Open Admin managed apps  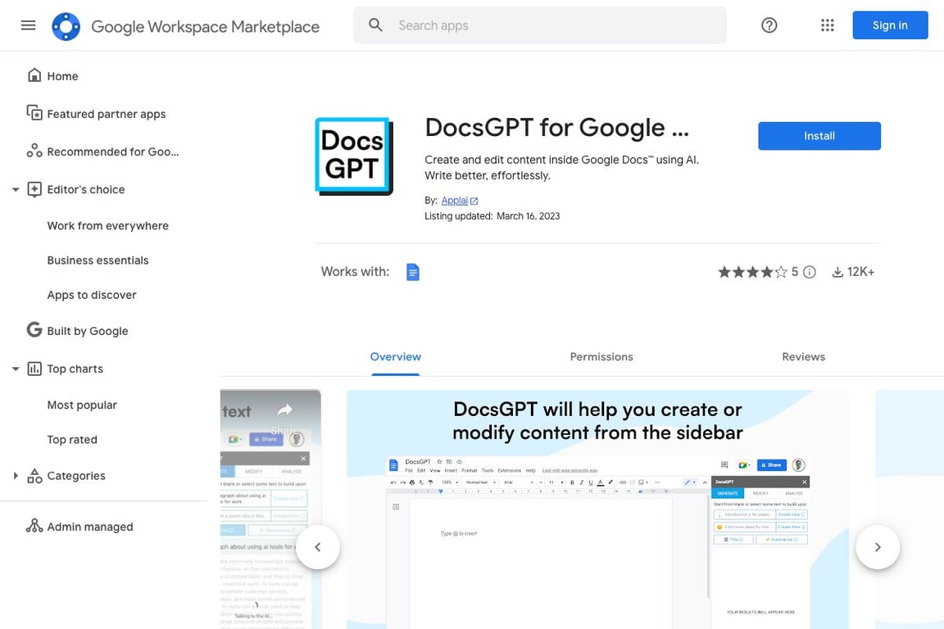(89, 527)
